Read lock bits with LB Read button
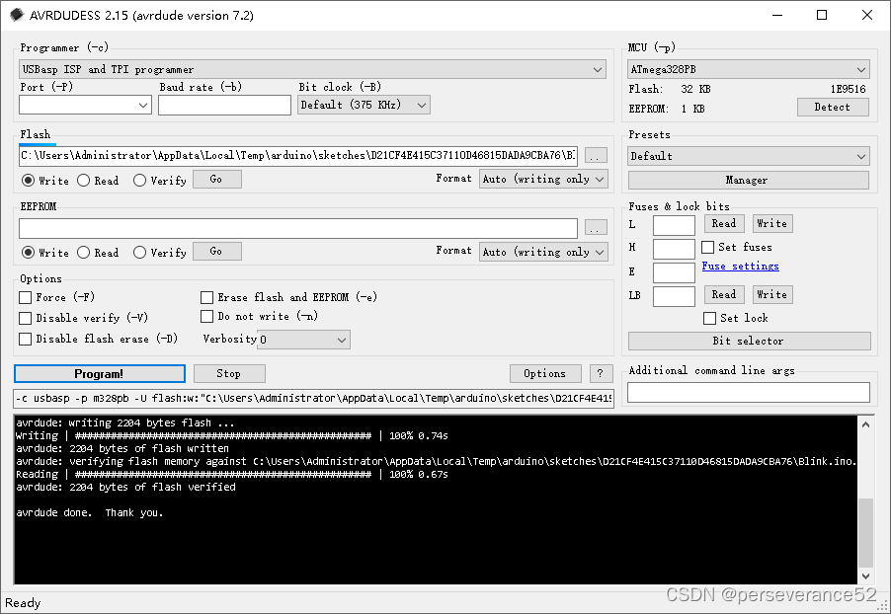The width and height of the screenshot is (891, 614). (x=724, y=295)
